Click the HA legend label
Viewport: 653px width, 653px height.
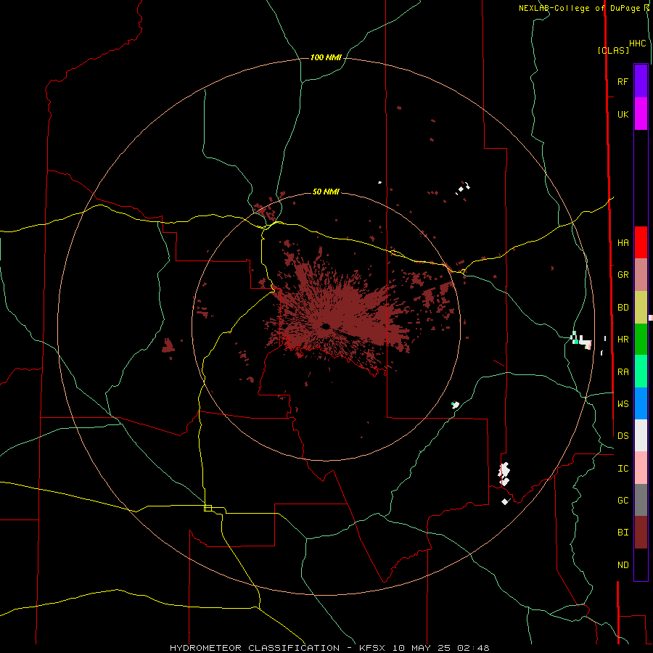[623, 242]
